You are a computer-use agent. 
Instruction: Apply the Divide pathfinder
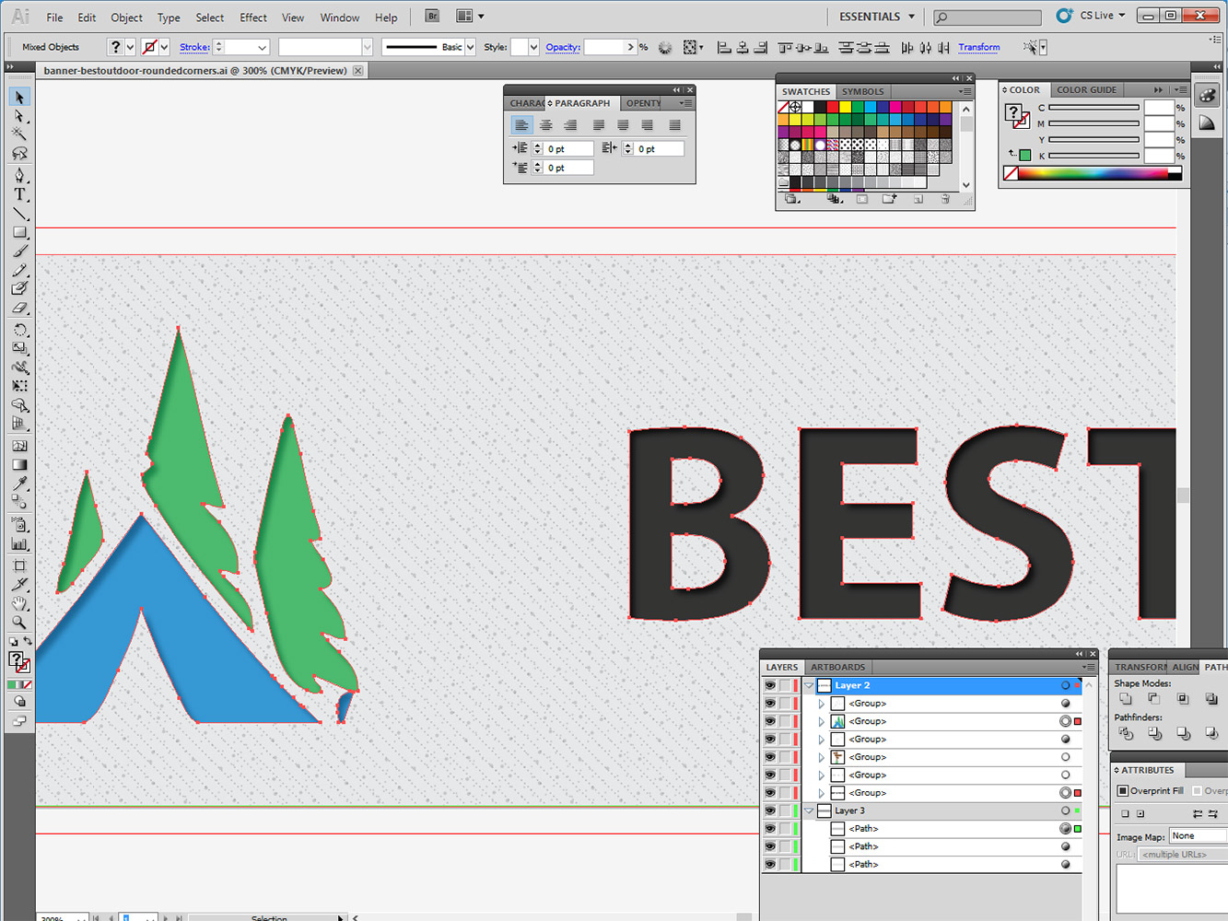click(x=1126, y=733)
